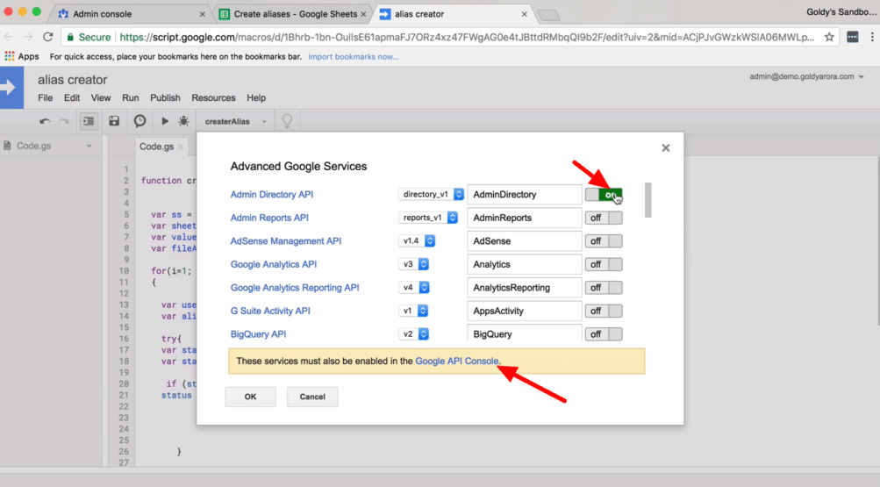Expand the Code.gs file options arrow in sidebar
This screenshot has width=880, height=487.
[89, 147]
